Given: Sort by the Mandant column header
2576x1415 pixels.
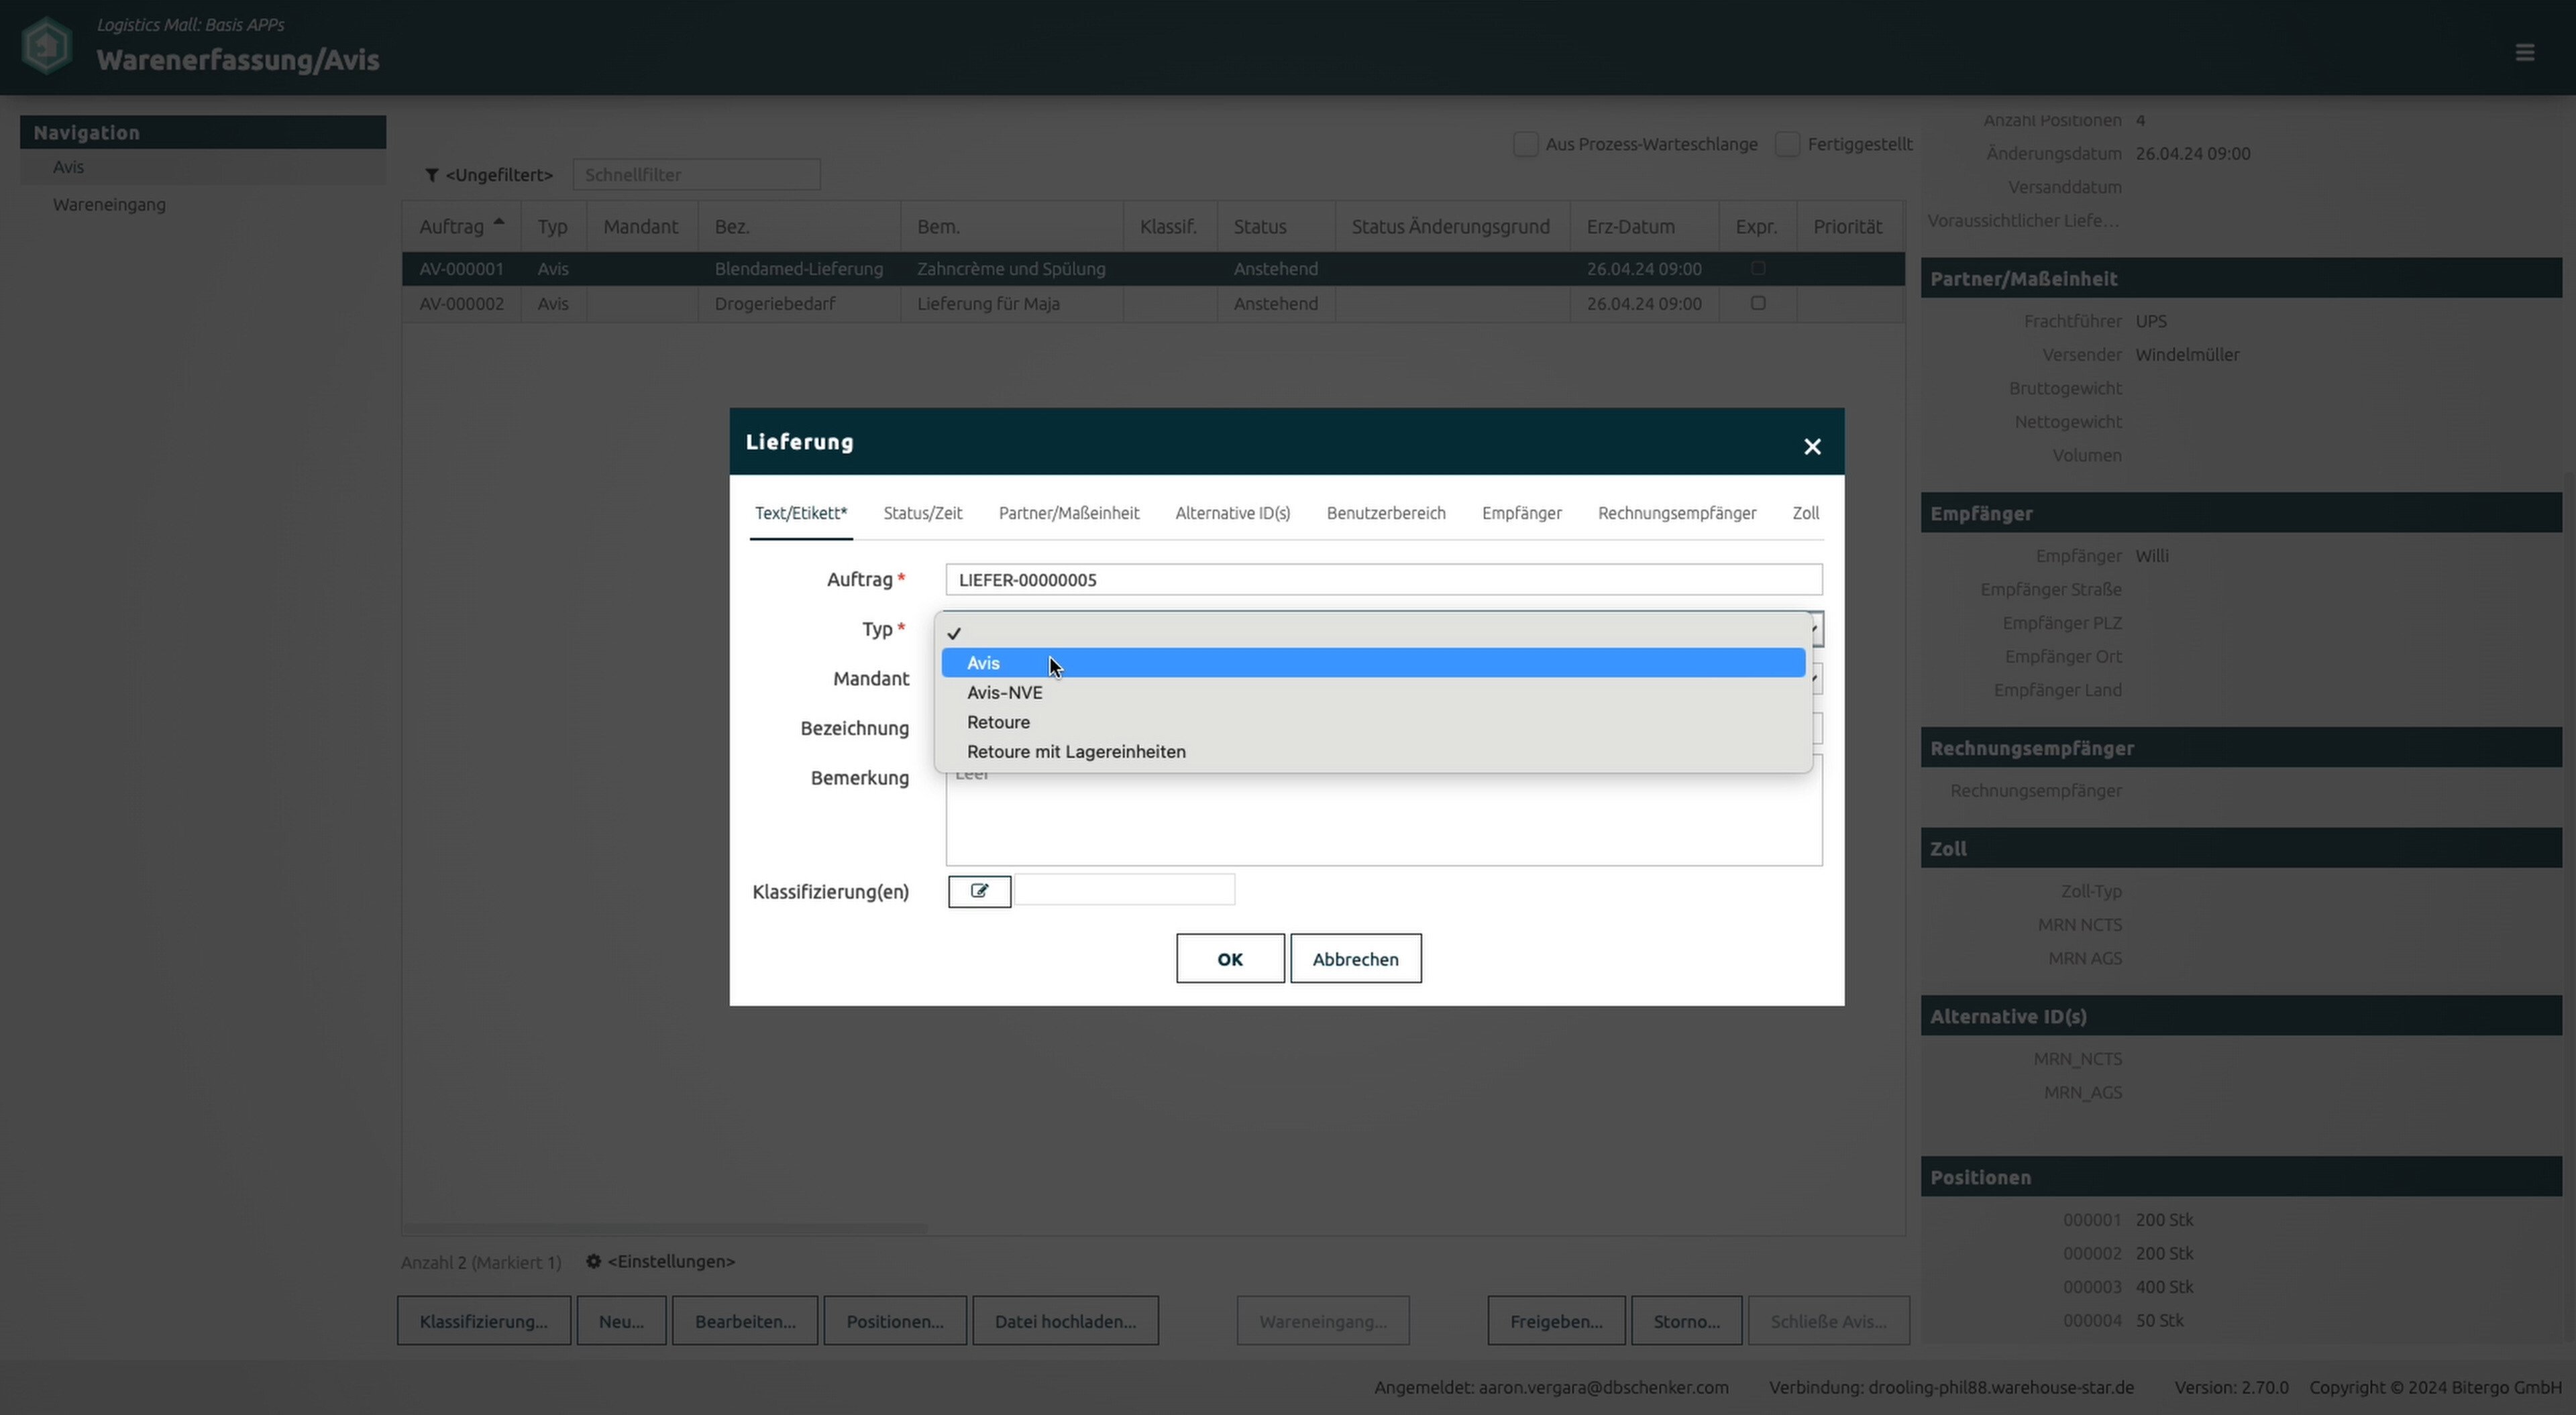Looking at the screenshot, I should click(641, 227).
